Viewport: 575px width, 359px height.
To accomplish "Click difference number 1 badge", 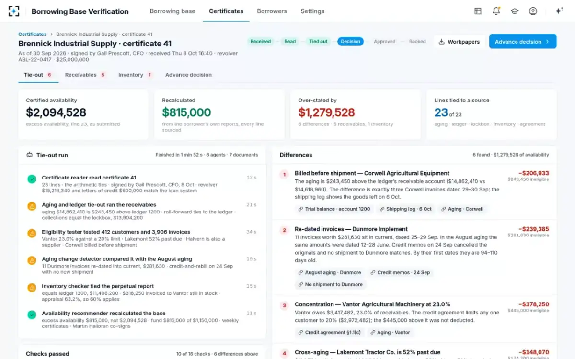I will 284,175.
